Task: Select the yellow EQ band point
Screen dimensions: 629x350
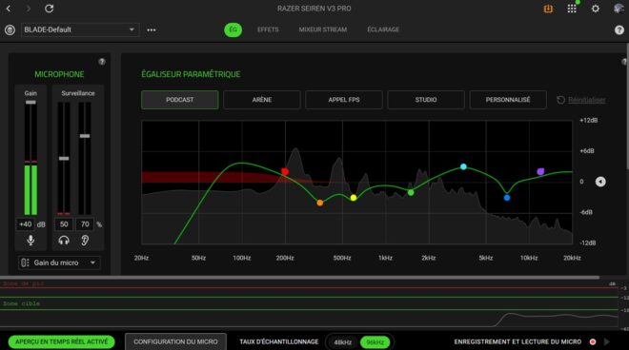Action: pyautogui.click(x=354, y=198)
